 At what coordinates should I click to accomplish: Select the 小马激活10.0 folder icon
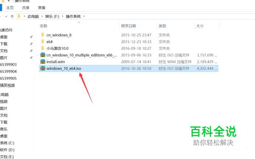tap(43, 48)
